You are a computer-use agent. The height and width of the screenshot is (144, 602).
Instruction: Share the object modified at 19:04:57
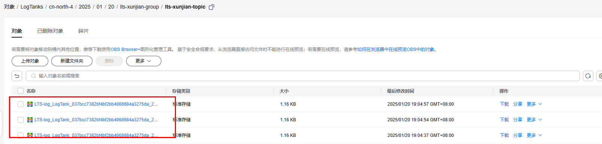[518, 104]
